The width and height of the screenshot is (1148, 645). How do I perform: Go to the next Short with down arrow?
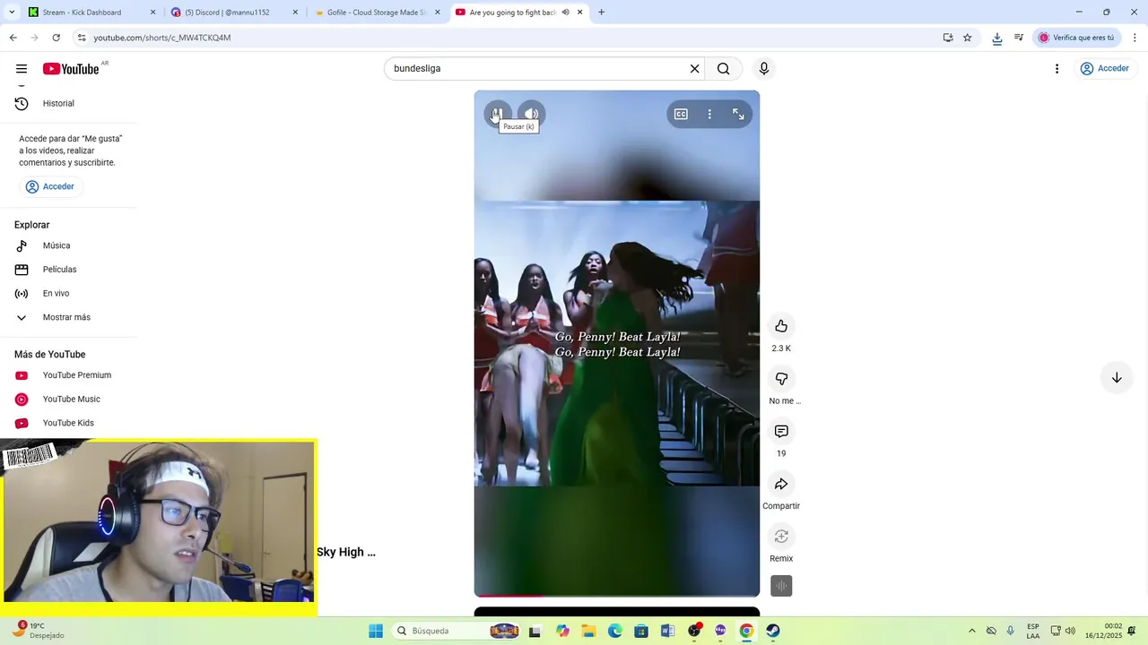coord(1117,378)
